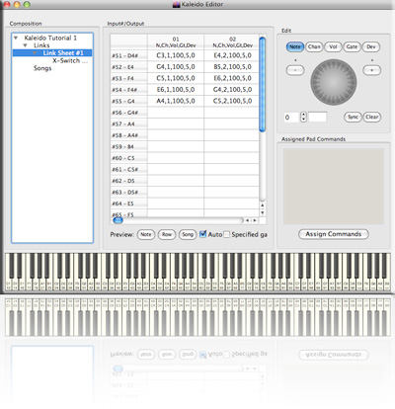Click row header #60 - C5
The width and height of the screenshot is (395, 409).
(128, 158)
